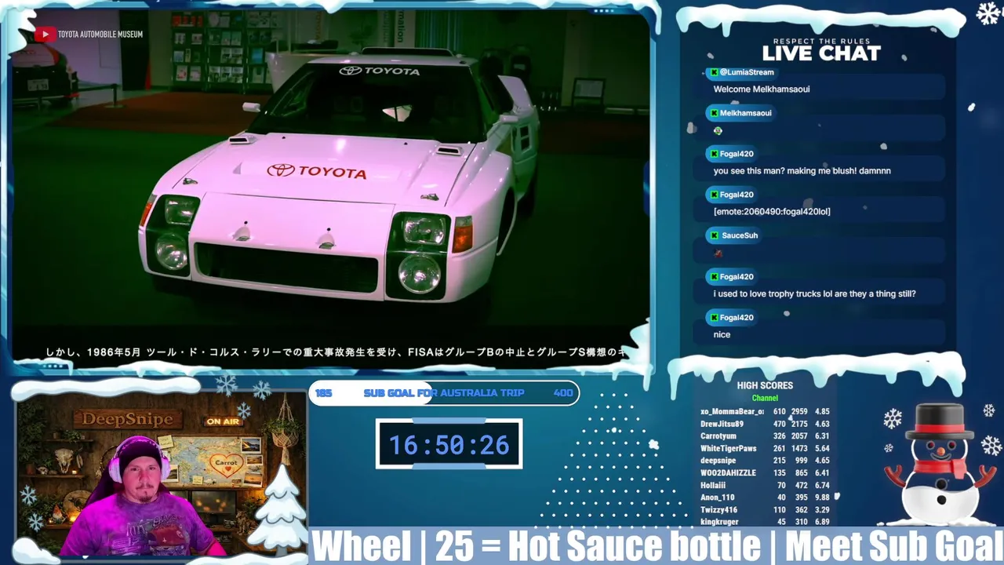Image resolution: width=1004 pixels, height=565 pixels.
Task: Click the 'Hot Sauce bottle' ticker text
Action: pos(634,546)
